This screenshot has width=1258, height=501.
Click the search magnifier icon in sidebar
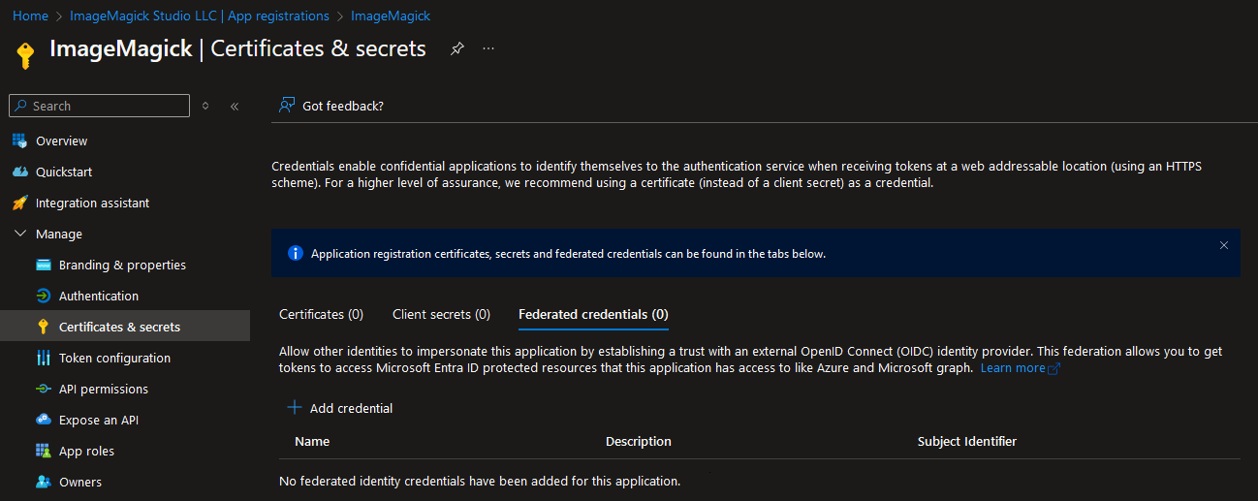(x=21, y=106)
